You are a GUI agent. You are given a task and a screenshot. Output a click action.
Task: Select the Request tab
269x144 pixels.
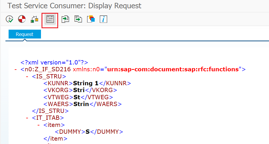(25, 34)
